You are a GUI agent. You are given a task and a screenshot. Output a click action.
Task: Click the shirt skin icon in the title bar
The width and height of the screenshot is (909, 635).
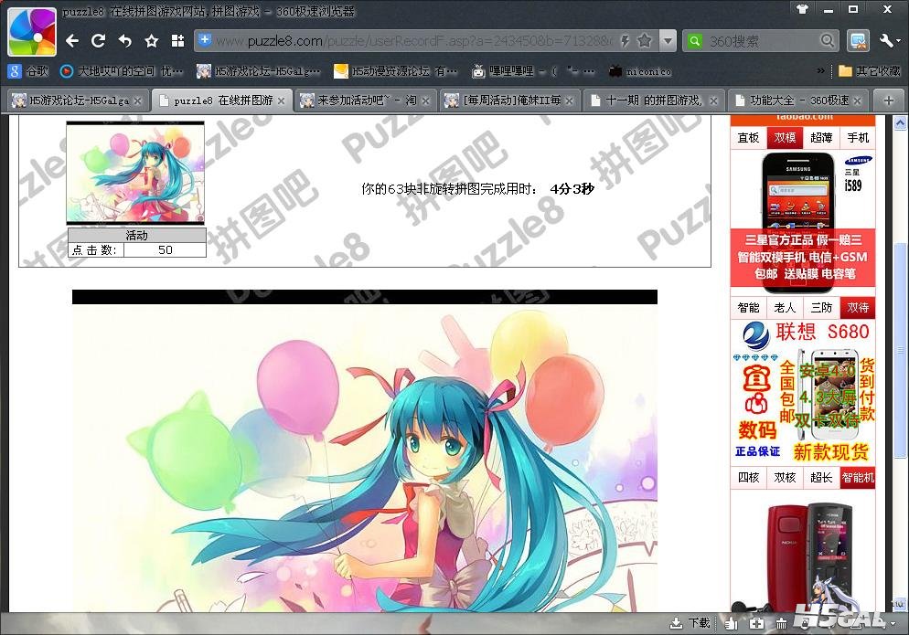click(x=802, y=9)
